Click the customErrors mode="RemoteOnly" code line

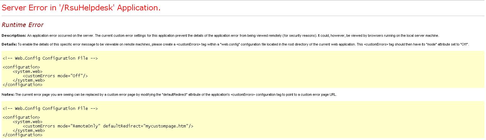(x=108, y=126)
